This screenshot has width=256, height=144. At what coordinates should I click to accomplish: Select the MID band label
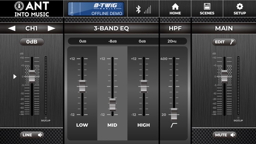tap(112, 125)
